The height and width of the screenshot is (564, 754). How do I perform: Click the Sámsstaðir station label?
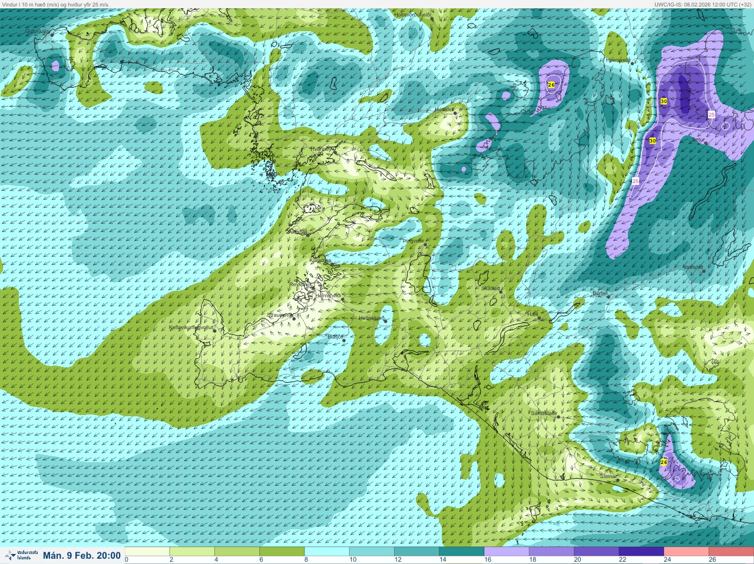pos(544,414)
